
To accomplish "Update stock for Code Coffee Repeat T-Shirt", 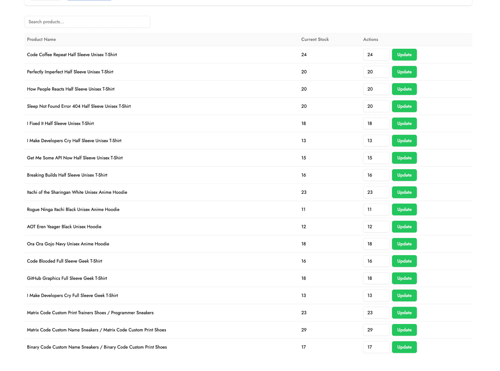I will 404,54.
